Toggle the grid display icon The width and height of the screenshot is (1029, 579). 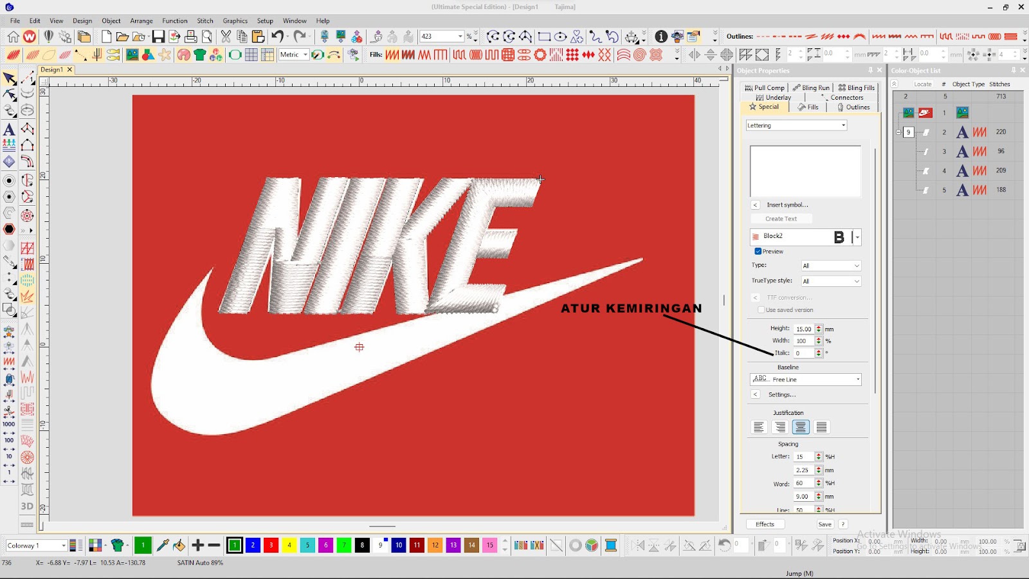coord(251,55)
